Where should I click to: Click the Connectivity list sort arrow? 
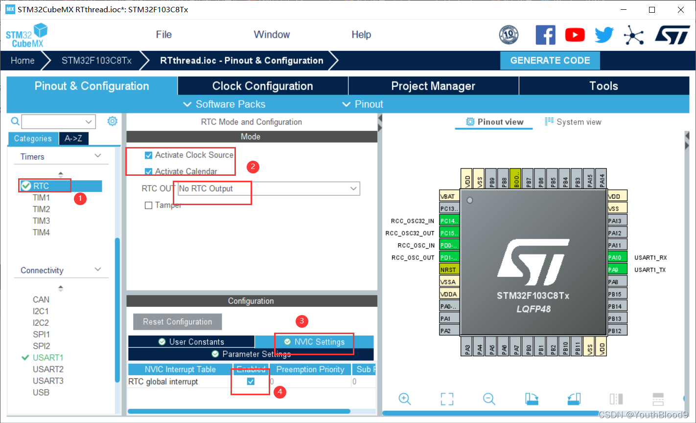61,288
